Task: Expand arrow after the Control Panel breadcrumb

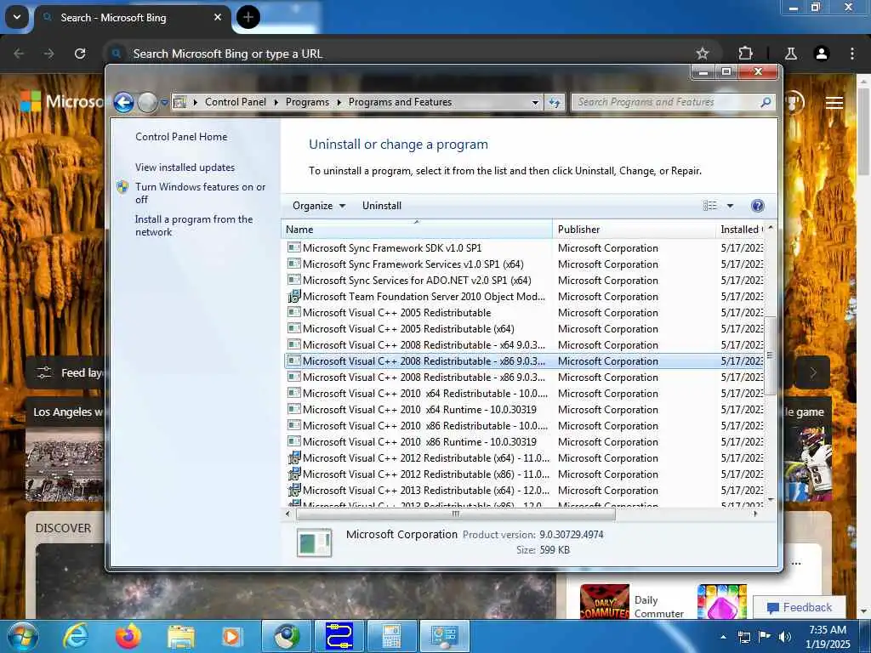Action: [x=276, y=102]
